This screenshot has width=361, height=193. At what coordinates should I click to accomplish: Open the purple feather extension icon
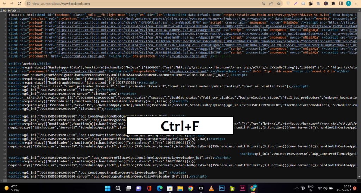pyautogui.click(x=296, y=4)
